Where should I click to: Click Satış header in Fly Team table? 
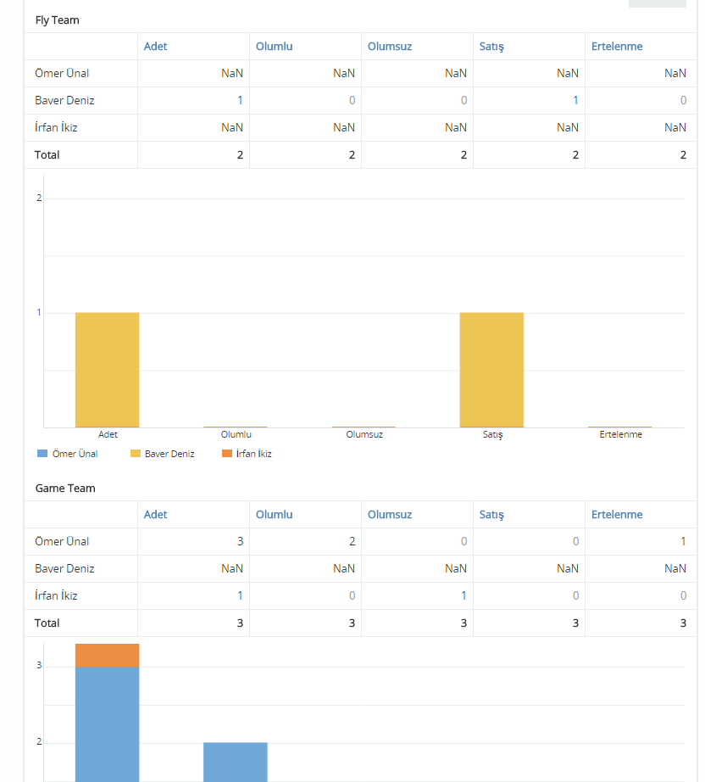coord(491,47)
